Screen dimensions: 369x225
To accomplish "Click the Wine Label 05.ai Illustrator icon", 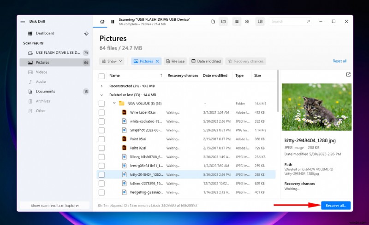I will tap(124, 112).
